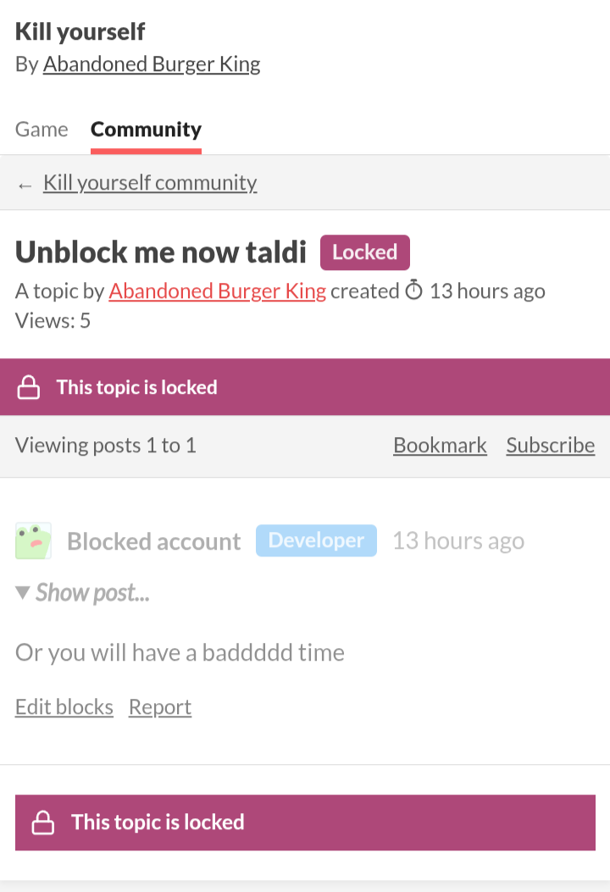Image resolution: width=610 pixels, height=892 pixels.
Task: Open the Edit blocks link
Action: click(x=64, y=707)
